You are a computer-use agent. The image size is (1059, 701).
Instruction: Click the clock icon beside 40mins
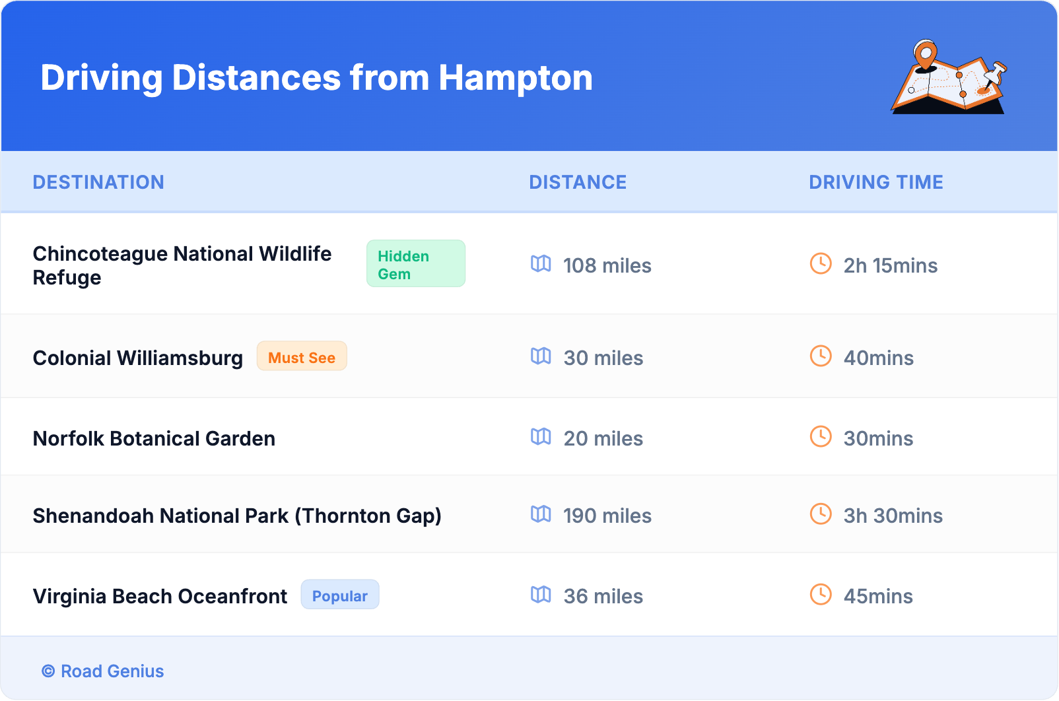(x=821, y=356)
